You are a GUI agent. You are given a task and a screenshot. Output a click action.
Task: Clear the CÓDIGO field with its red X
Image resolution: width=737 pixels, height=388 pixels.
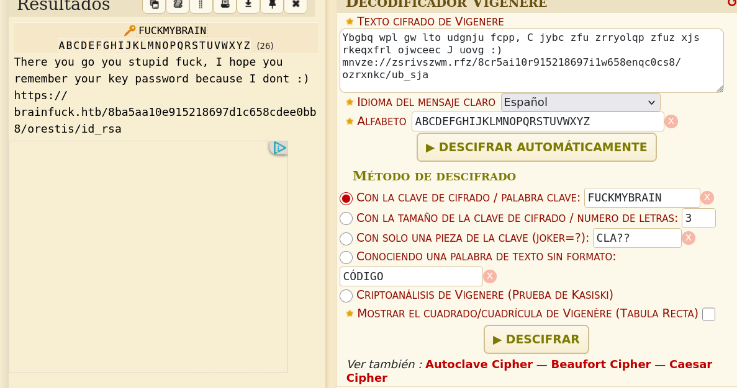pos(490,276)
